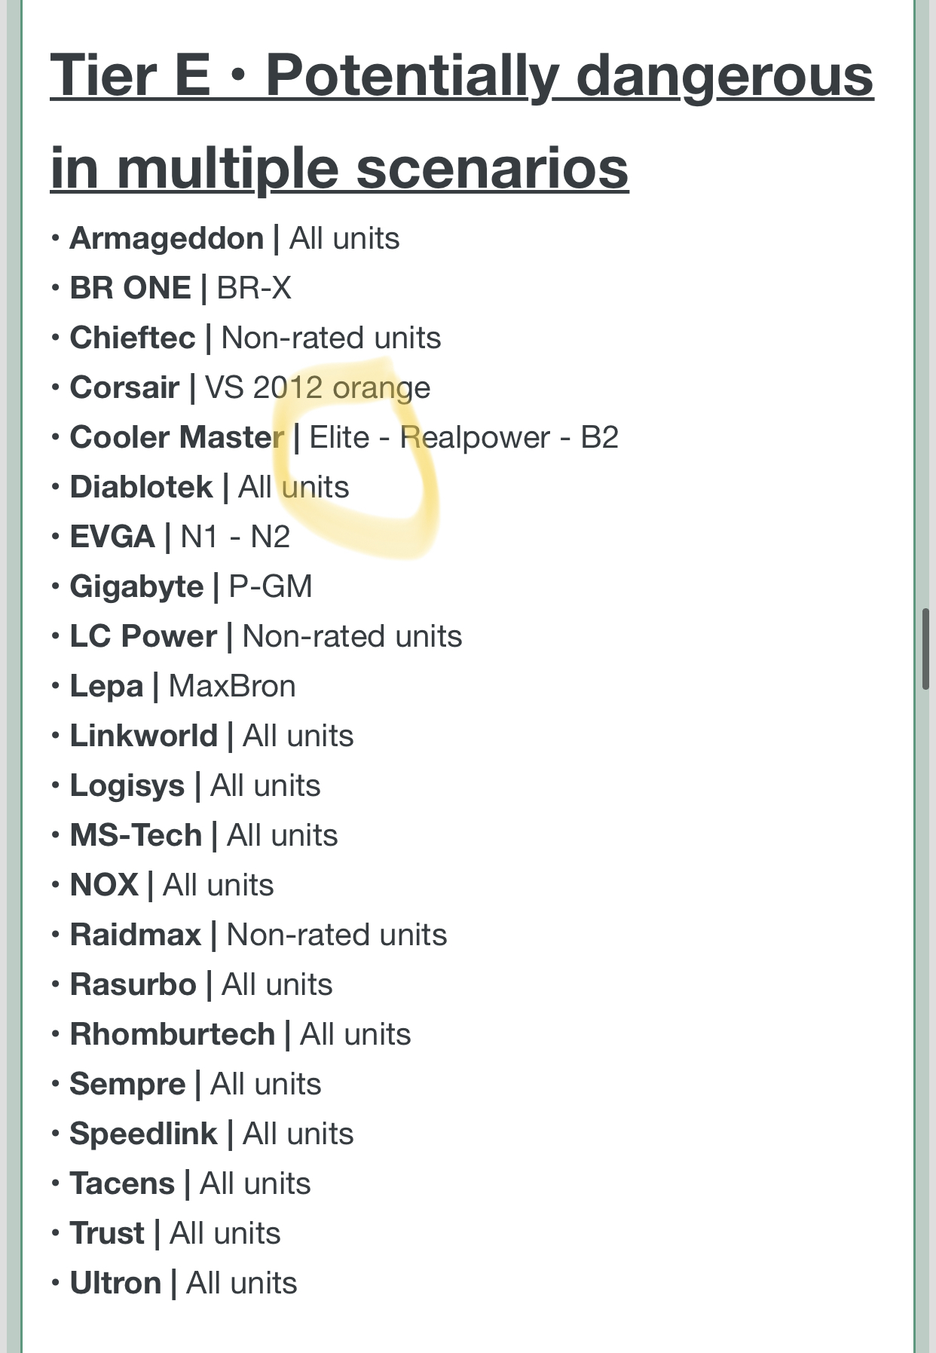
Task: Click the Ultron list entry
Action: pos(183,1284)
